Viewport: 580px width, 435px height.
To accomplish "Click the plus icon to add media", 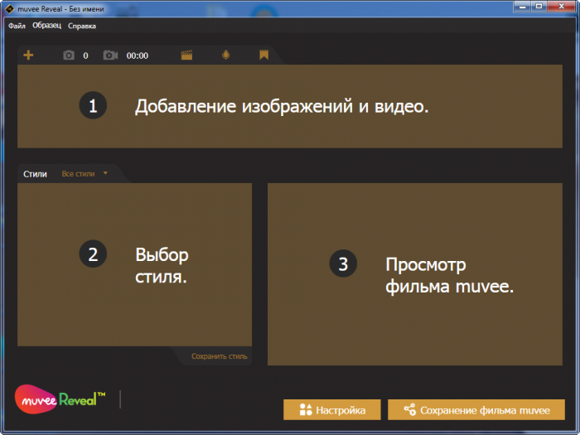I will tap(28, 56).
